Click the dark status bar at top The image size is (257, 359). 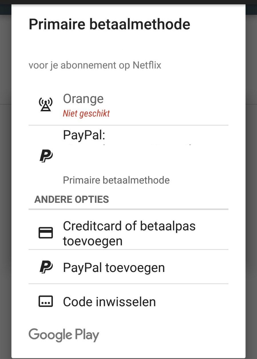[x=129, y=2]
